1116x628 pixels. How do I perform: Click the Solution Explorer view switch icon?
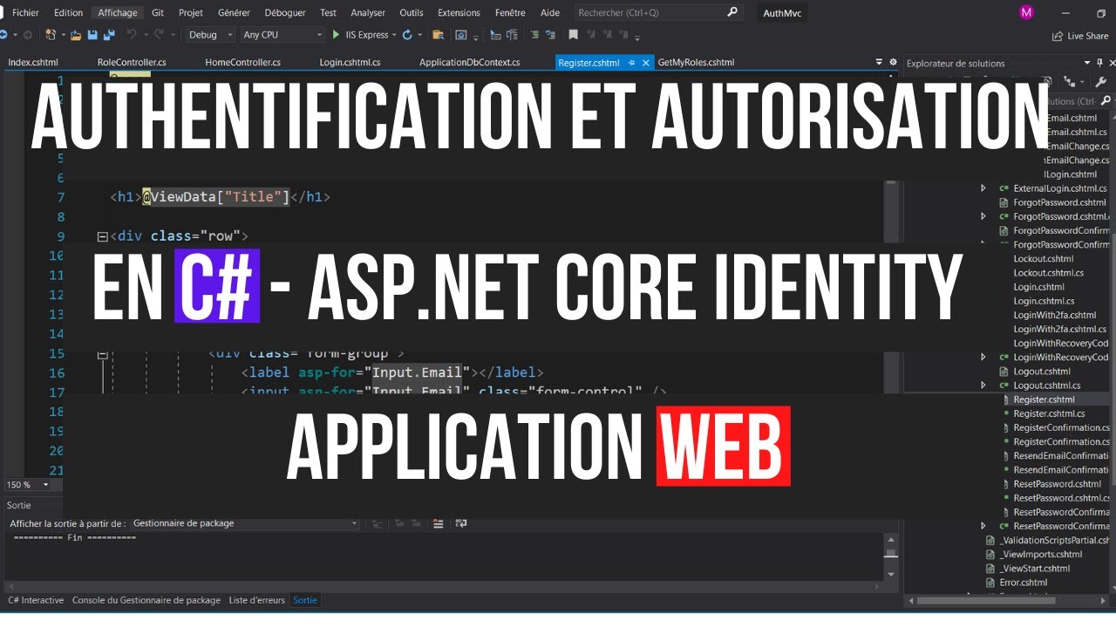[1069, 82]
